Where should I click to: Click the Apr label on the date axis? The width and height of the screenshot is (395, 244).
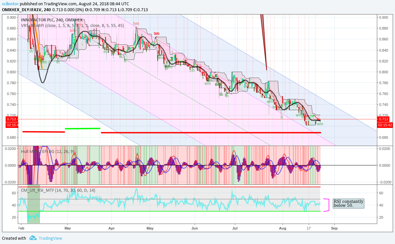coord(111,228)
